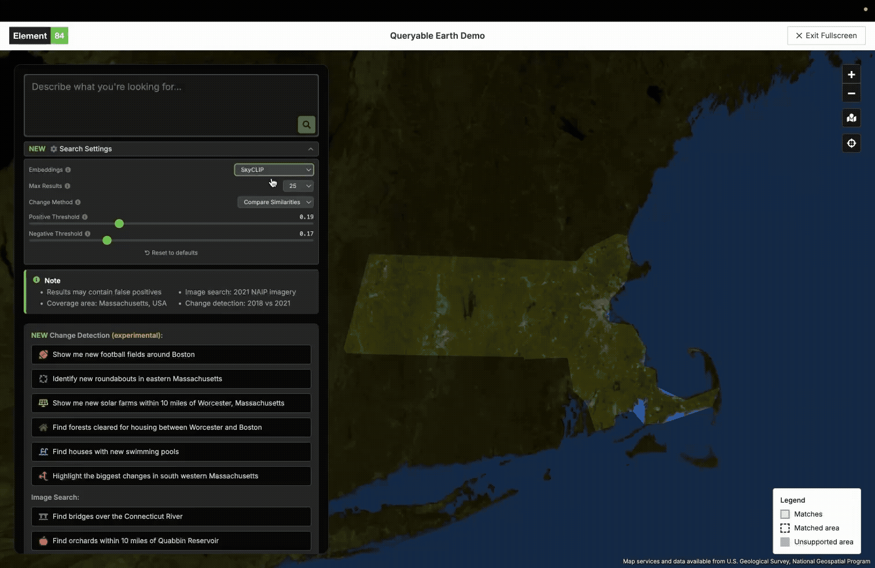
Task: Click the Positive Threshold info icon
Action: click(85, 217)
